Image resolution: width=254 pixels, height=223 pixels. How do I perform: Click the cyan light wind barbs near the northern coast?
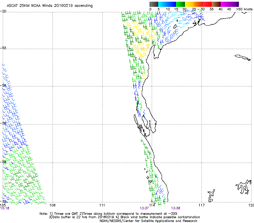179,20
